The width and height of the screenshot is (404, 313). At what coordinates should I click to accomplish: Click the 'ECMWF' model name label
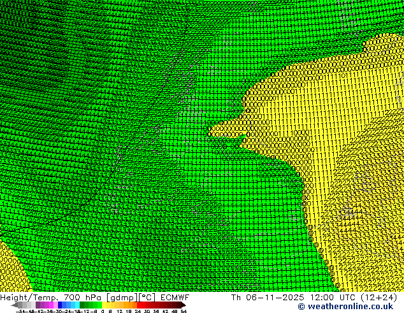175,298
